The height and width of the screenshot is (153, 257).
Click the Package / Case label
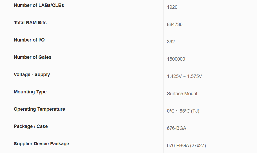click(x=31, y=126)
